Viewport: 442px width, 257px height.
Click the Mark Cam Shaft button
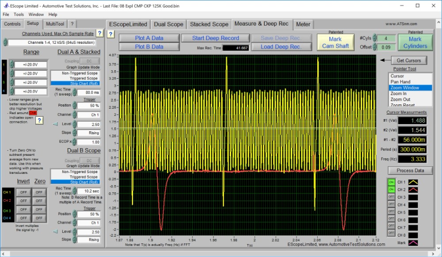tap(335, 42)
